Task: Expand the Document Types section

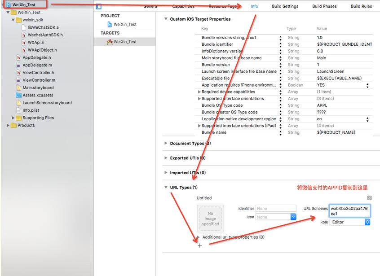Action: [166, 144]
